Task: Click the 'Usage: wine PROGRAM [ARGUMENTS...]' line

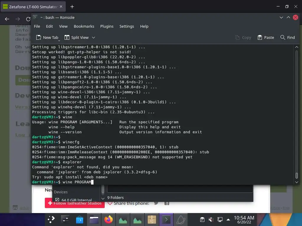Action: [105, 122]
